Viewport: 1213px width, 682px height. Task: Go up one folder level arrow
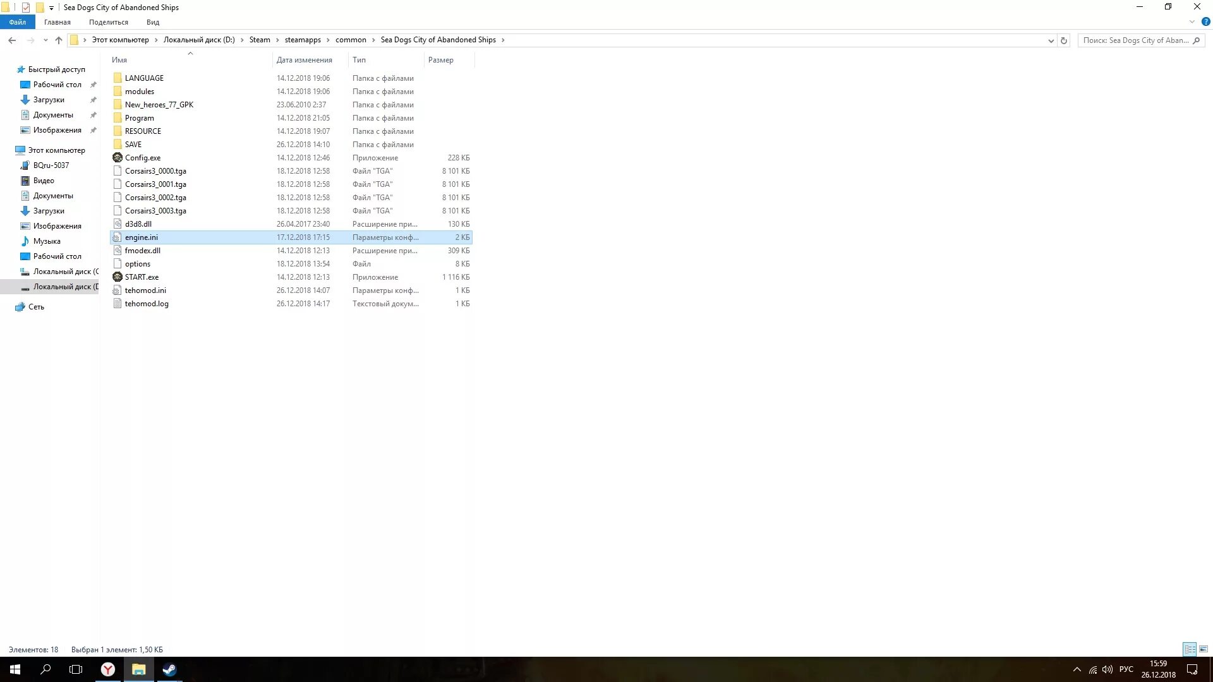[x=59, y=40]
